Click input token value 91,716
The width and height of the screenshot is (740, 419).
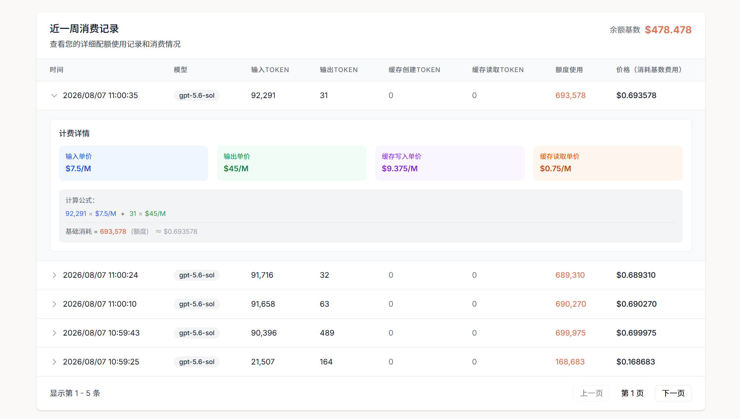(x=262, y=275)
